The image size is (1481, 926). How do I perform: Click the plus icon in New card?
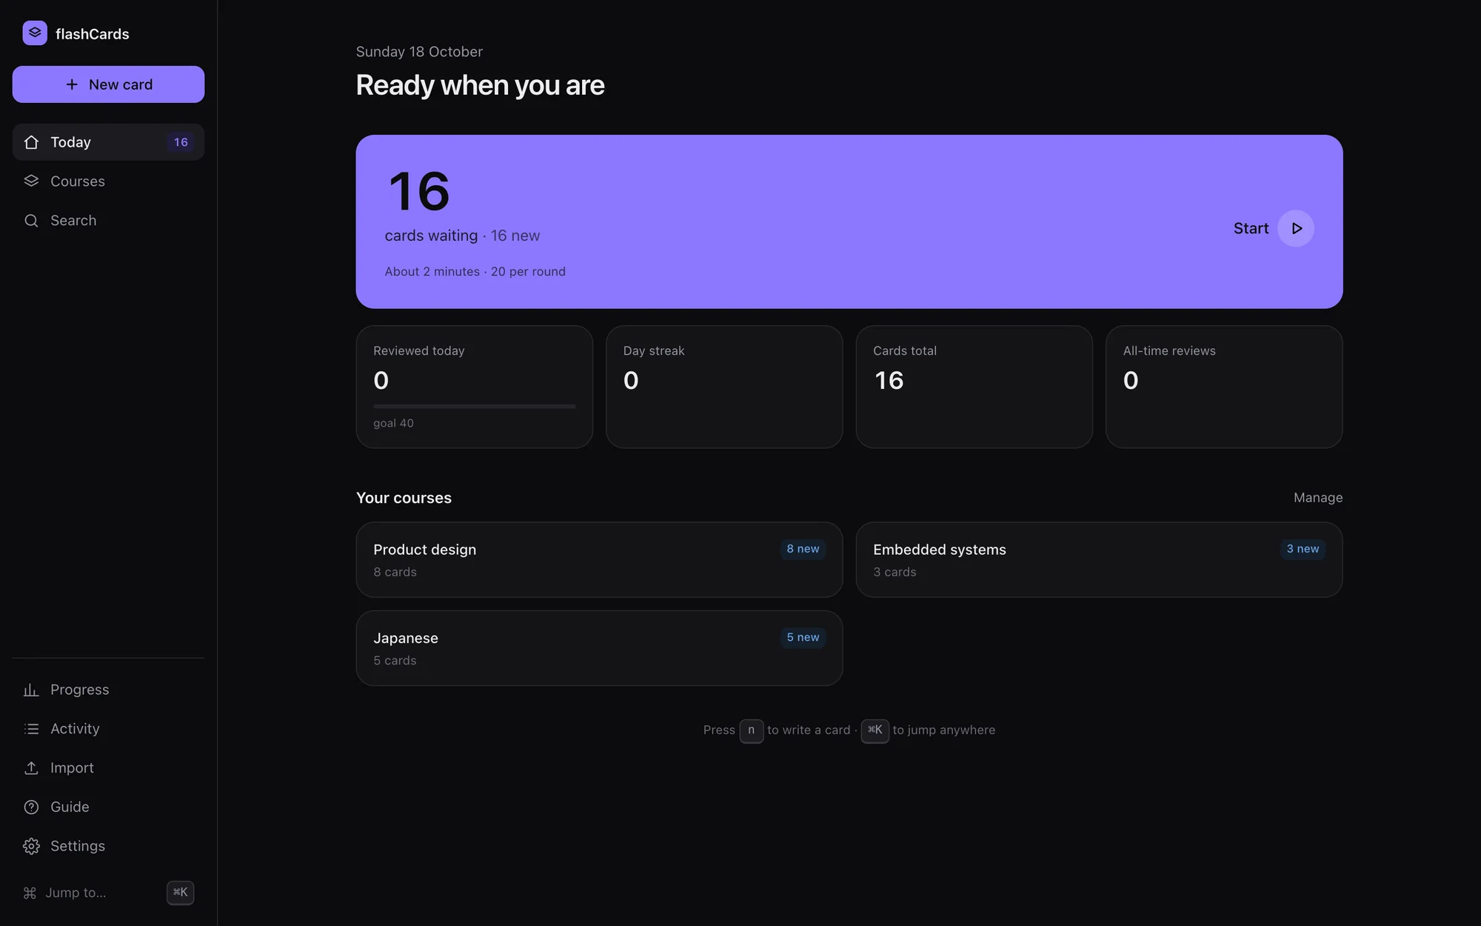72,84
